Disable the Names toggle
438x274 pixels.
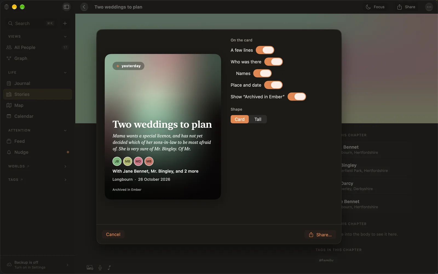pos(263,73)
